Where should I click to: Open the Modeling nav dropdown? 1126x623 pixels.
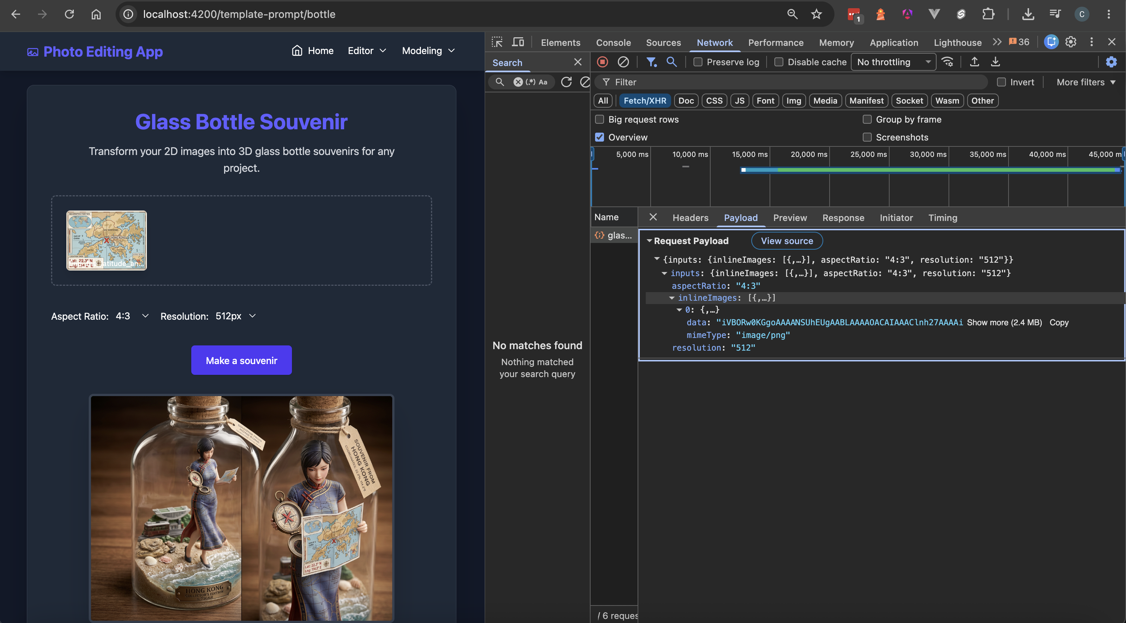coord(428,51)
